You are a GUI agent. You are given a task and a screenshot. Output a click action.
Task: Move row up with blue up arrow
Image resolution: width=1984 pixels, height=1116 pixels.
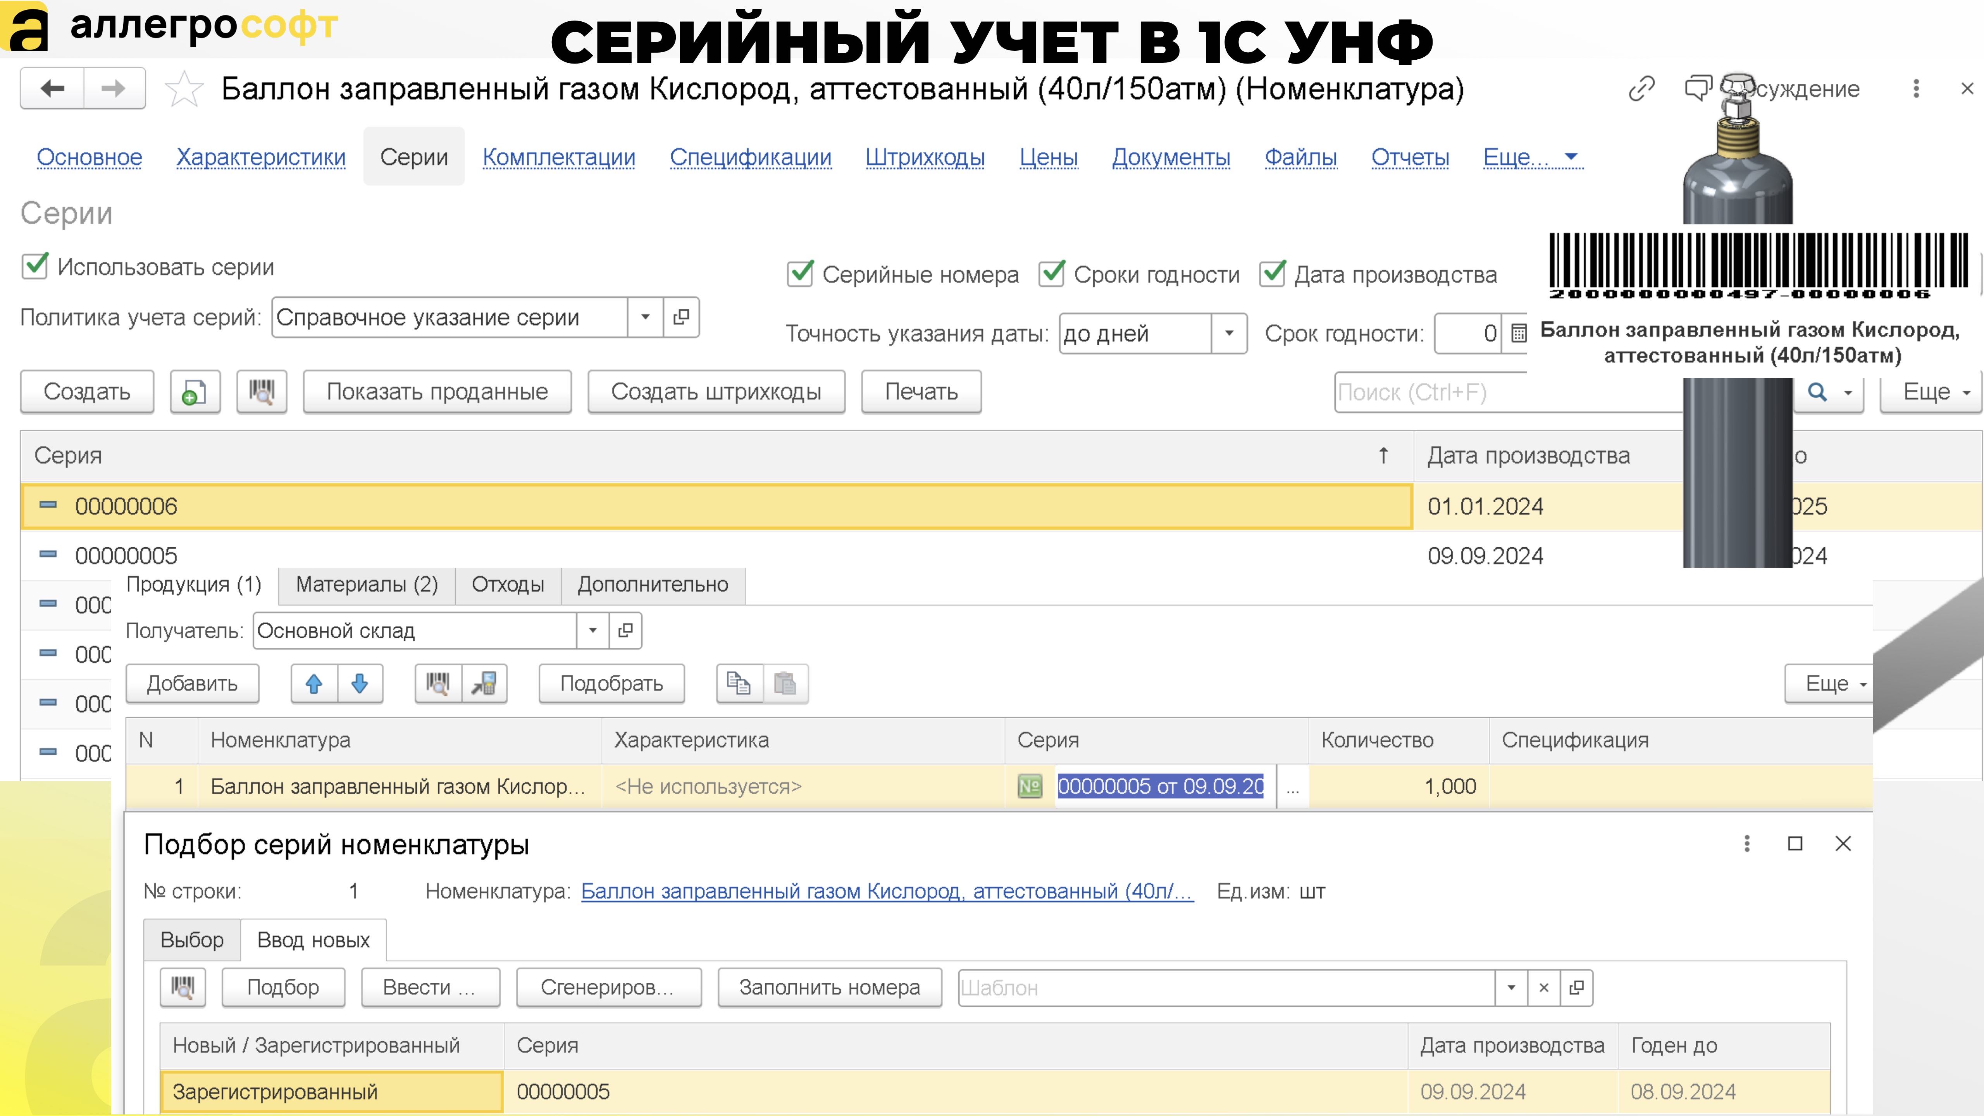coord(314,683)
